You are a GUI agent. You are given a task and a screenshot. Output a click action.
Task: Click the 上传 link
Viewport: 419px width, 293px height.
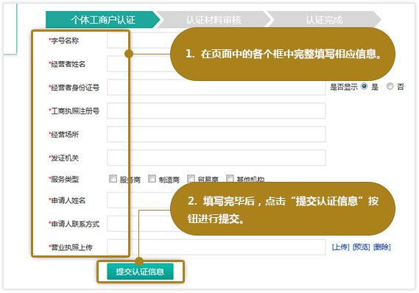pyautogui.click(x=340, y=247)
